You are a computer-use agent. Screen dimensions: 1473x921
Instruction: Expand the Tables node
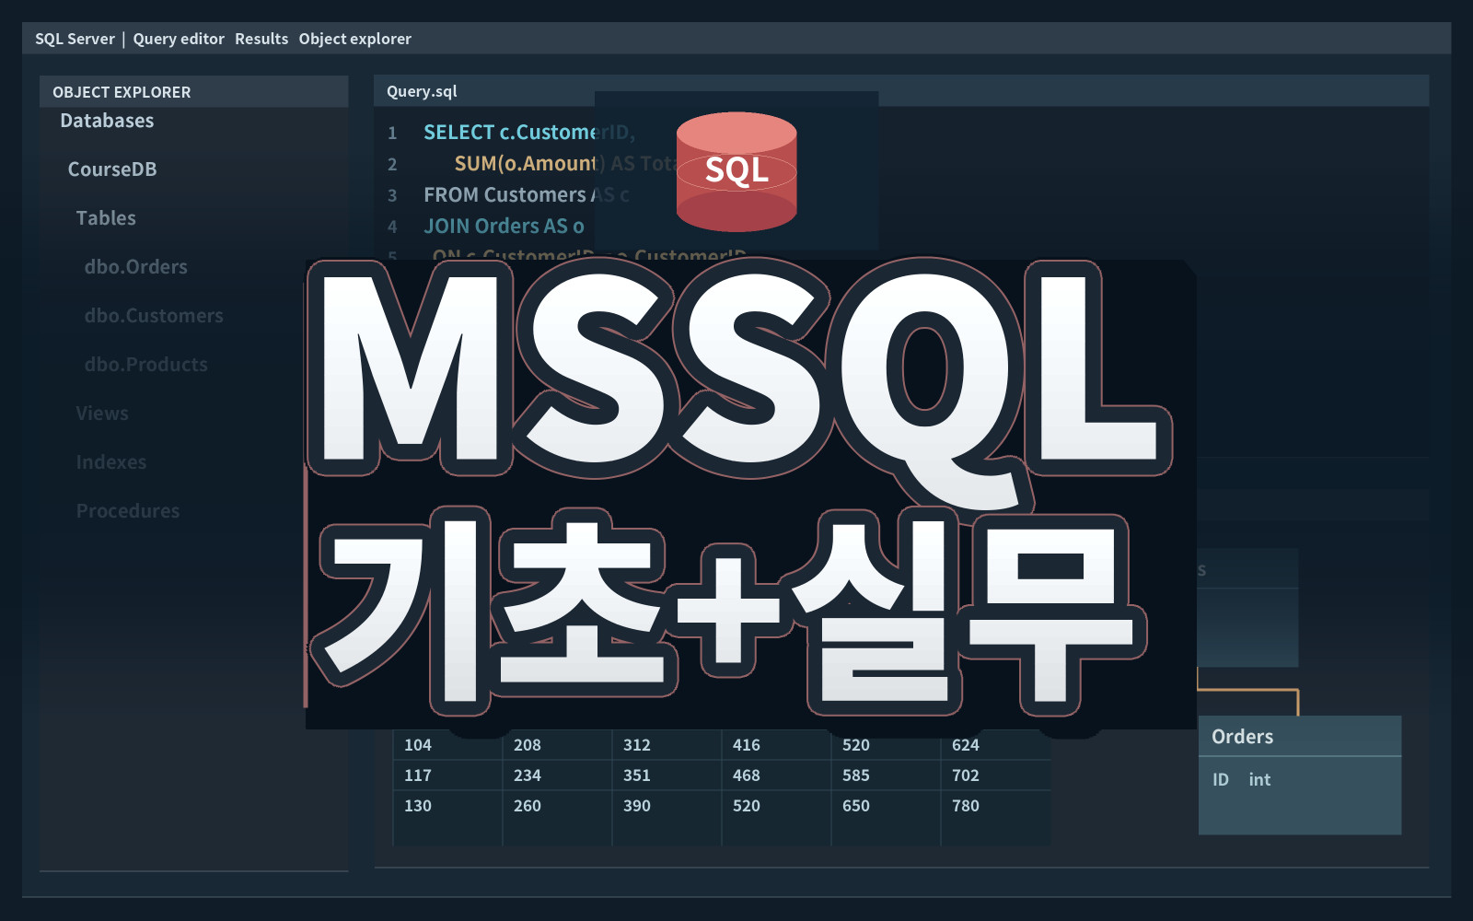[106, 218]
